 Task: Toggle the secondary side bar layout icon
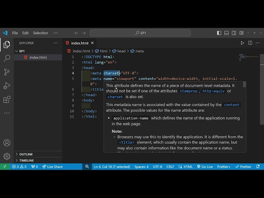pos(234,33)
